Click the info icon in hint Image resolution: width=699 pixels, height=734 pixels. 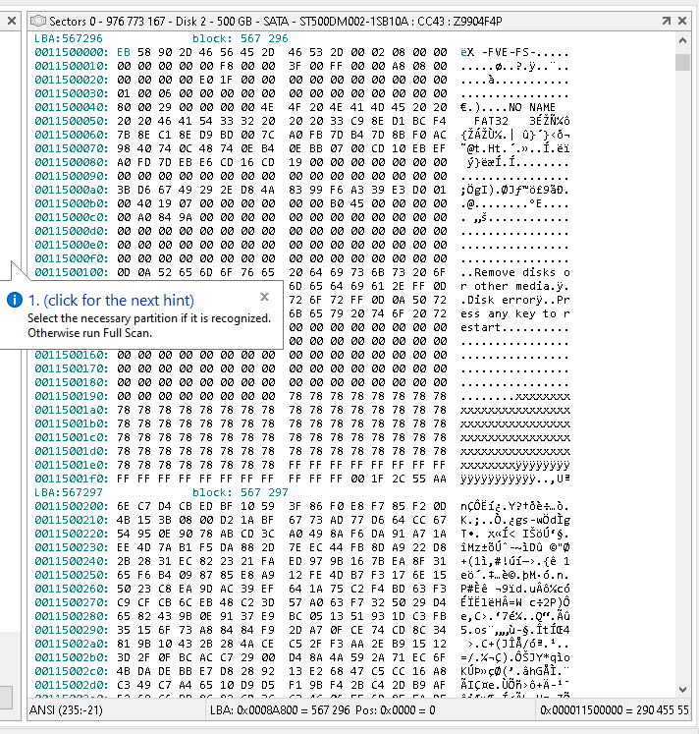point(15,300)
